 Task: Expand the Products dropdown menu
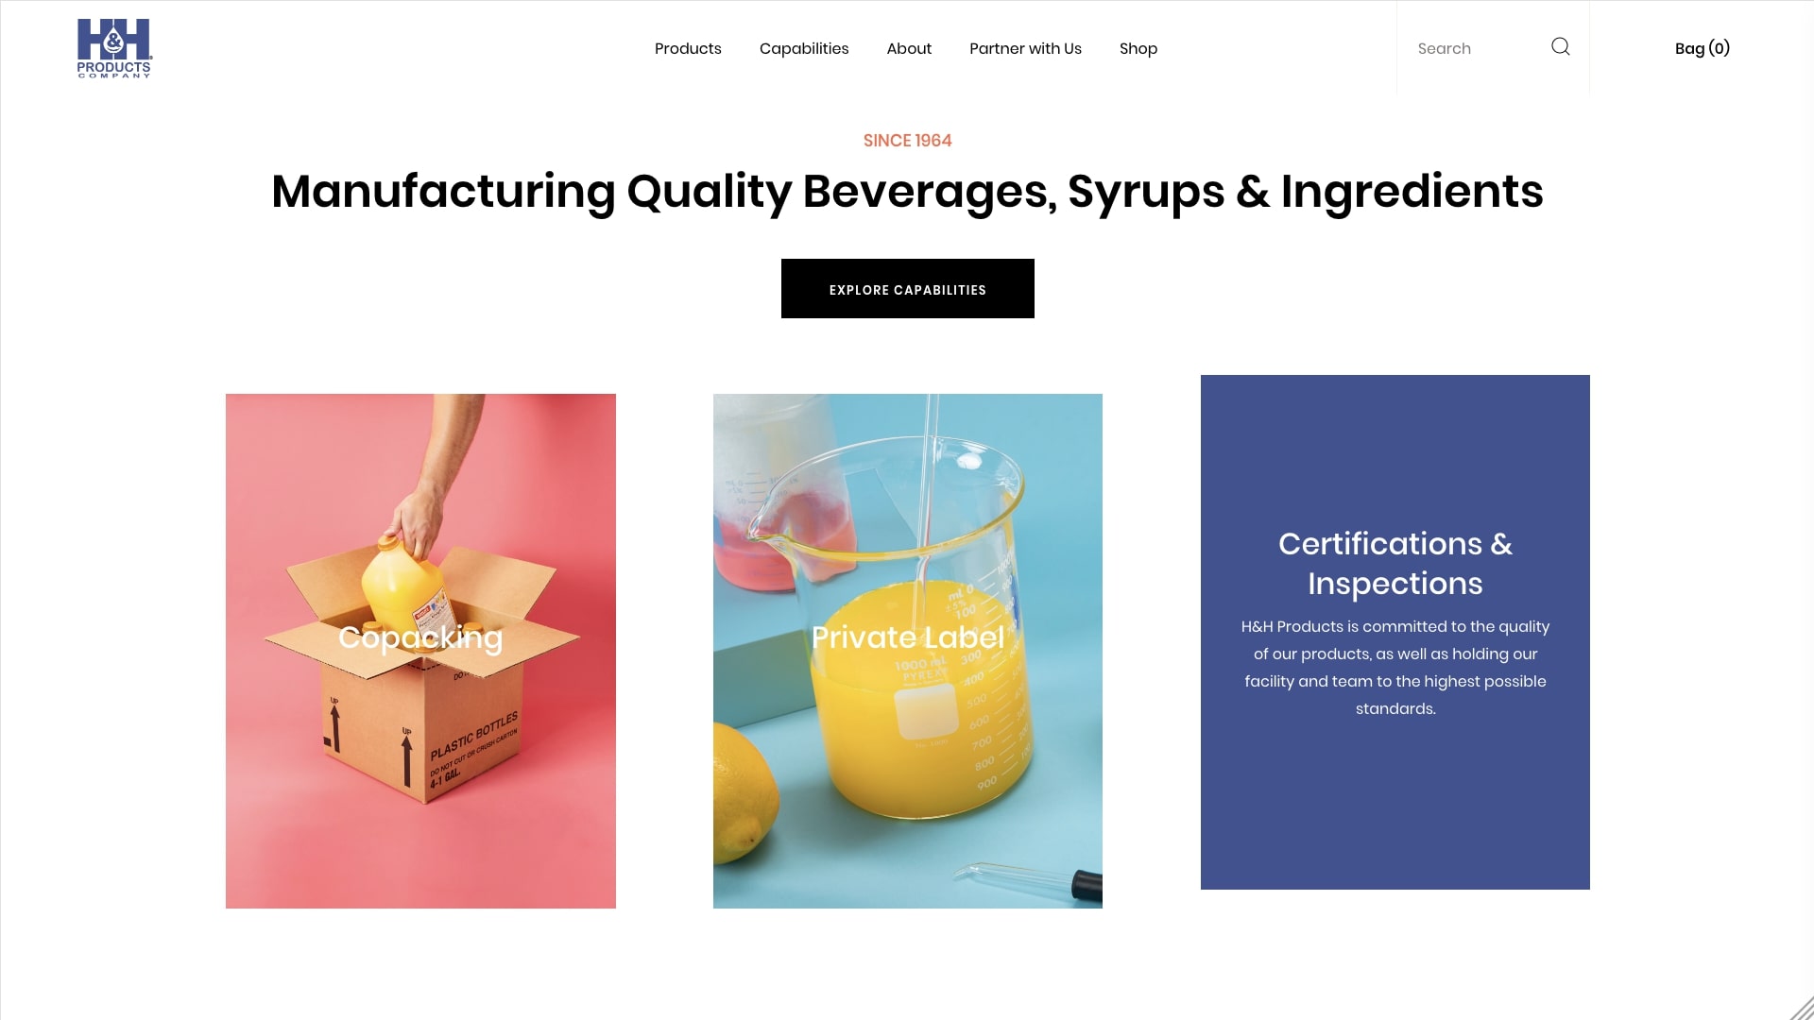(688, 48)
